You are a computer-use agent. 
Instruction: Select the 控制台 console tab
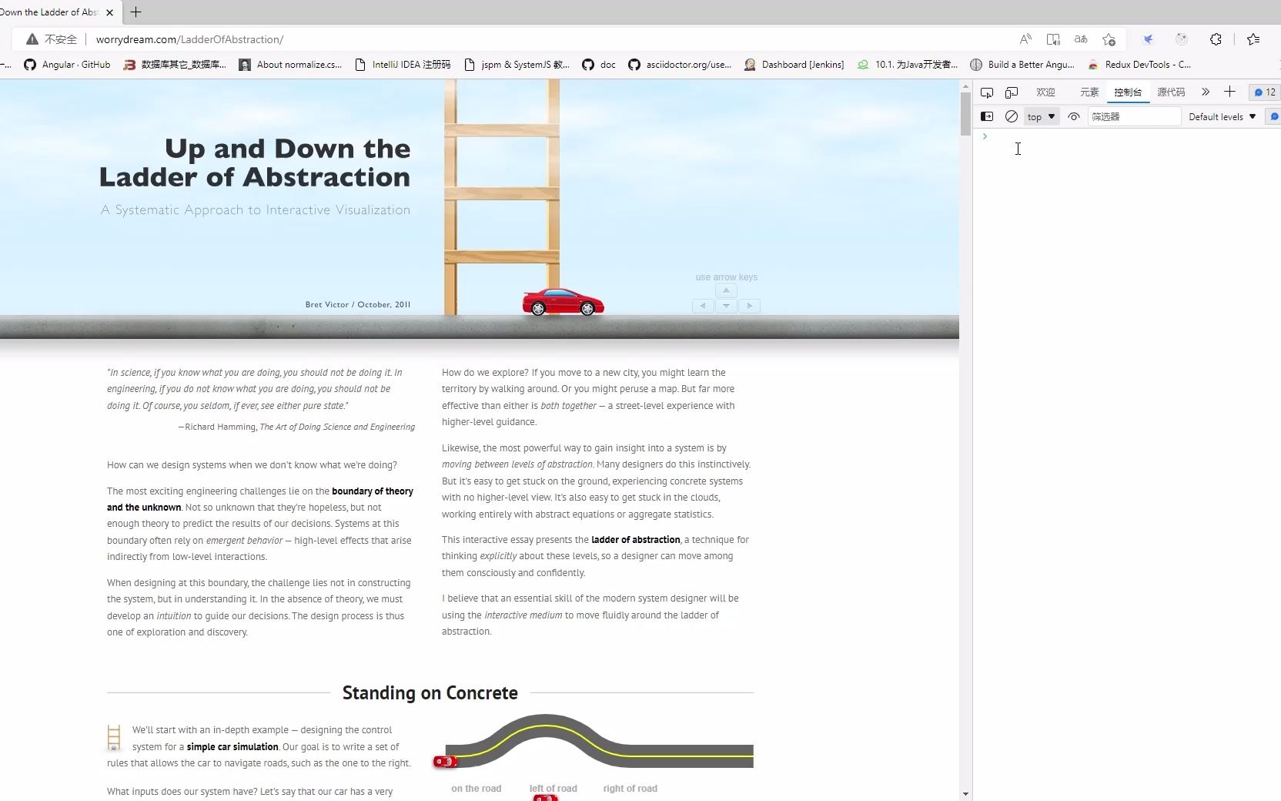click(1128, 92)
